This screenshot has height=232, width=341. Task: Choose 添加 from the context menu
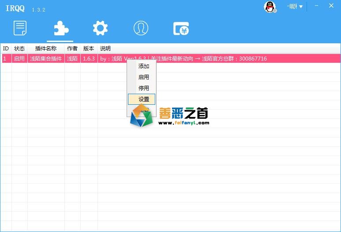pos(144,66)
